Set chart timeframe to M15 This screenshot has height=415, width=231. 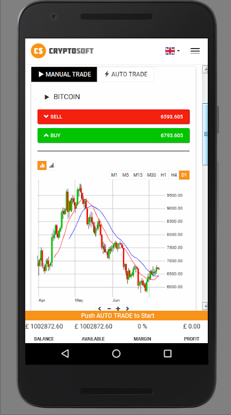point(138,175)
